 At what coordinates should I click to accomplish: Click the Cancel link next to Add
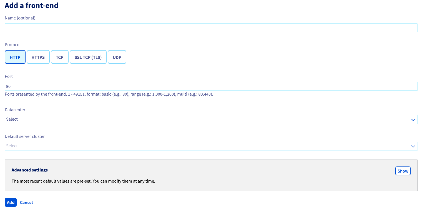point(26,202)
